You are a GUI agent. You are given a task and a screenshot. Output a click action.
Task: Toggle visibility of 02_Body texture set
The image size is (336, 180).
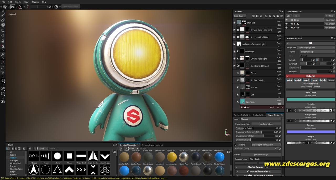pyautogui.click(x=287, y=24)
